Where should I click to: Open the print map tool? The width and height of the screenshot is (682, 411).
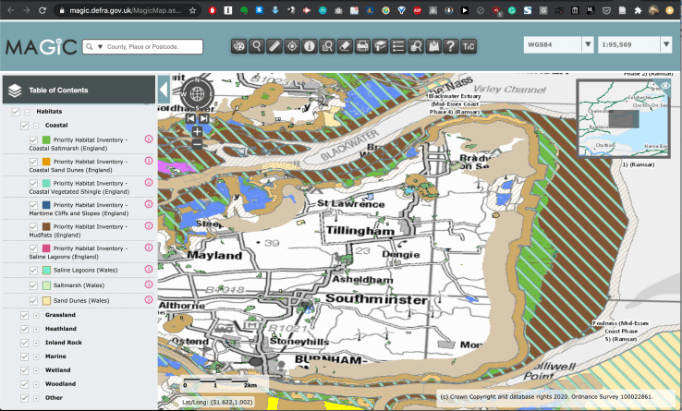[363, 46]
